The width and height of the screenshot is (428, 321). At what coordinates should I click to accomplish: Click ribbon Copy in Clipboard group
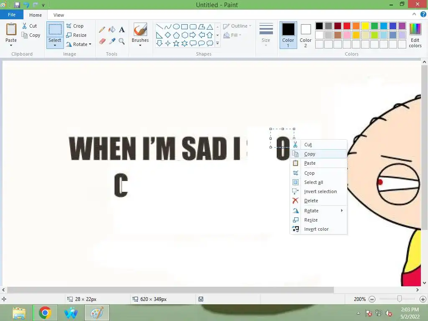pos(31,35)
